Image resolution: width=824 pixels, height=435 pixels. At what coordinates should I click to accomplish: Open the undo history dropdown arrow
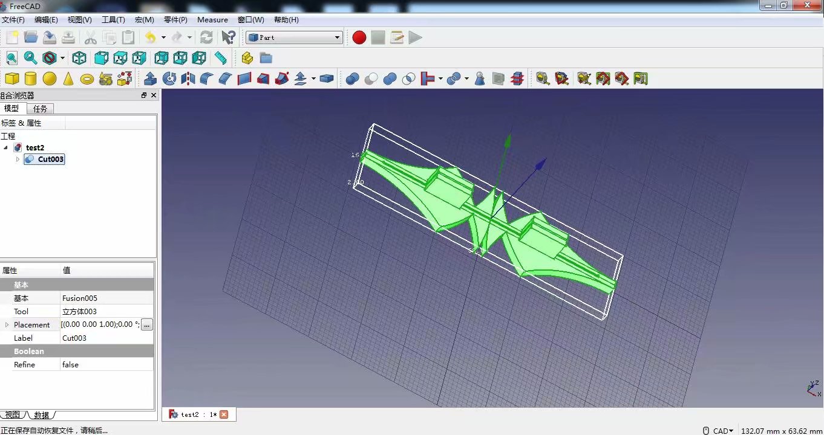(163, 37)
